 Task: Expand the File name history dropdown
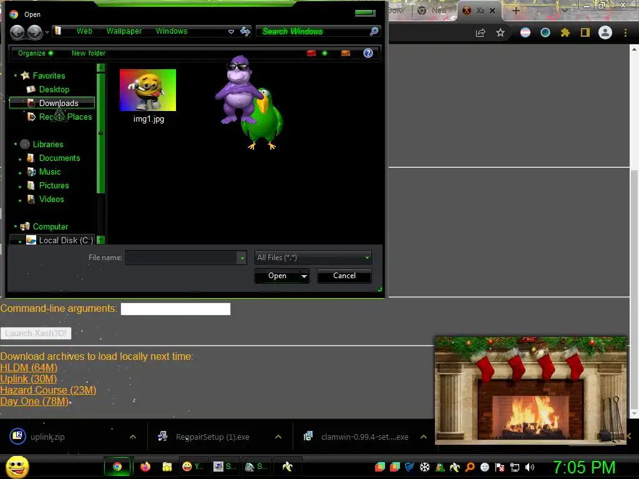click(243, 258)
